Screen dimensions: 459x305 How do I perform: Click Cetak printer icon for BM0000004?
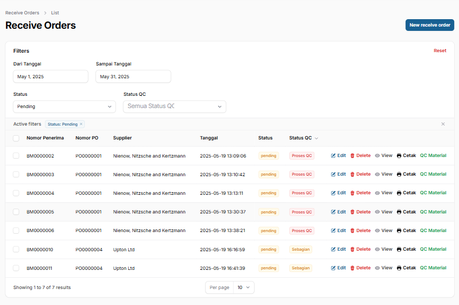[x=399, y=193]
